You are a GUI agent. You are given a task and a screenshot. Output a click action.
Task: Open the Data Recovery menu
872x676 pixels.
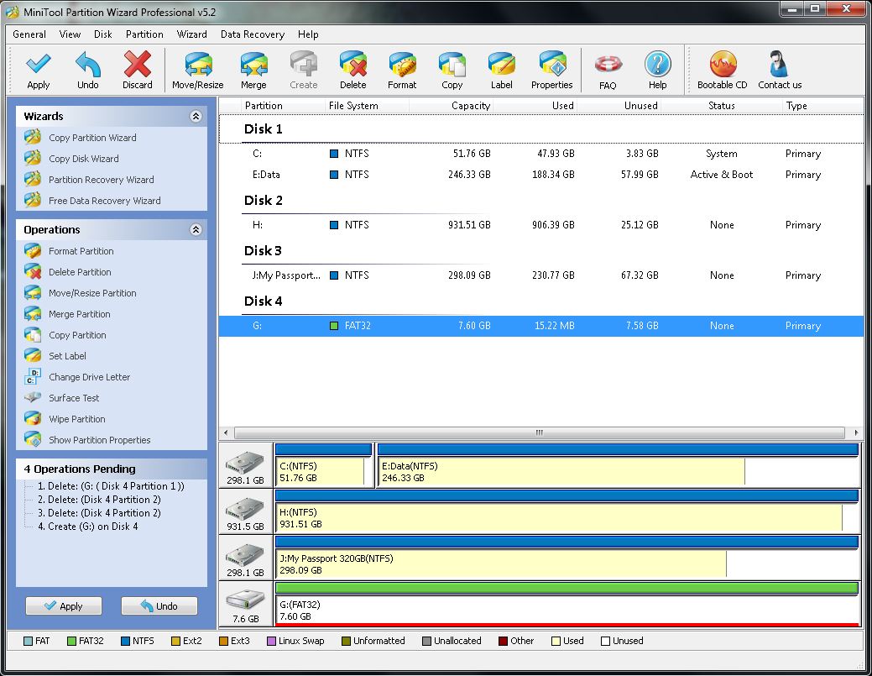pyautogui.click(x=253, y=34)
